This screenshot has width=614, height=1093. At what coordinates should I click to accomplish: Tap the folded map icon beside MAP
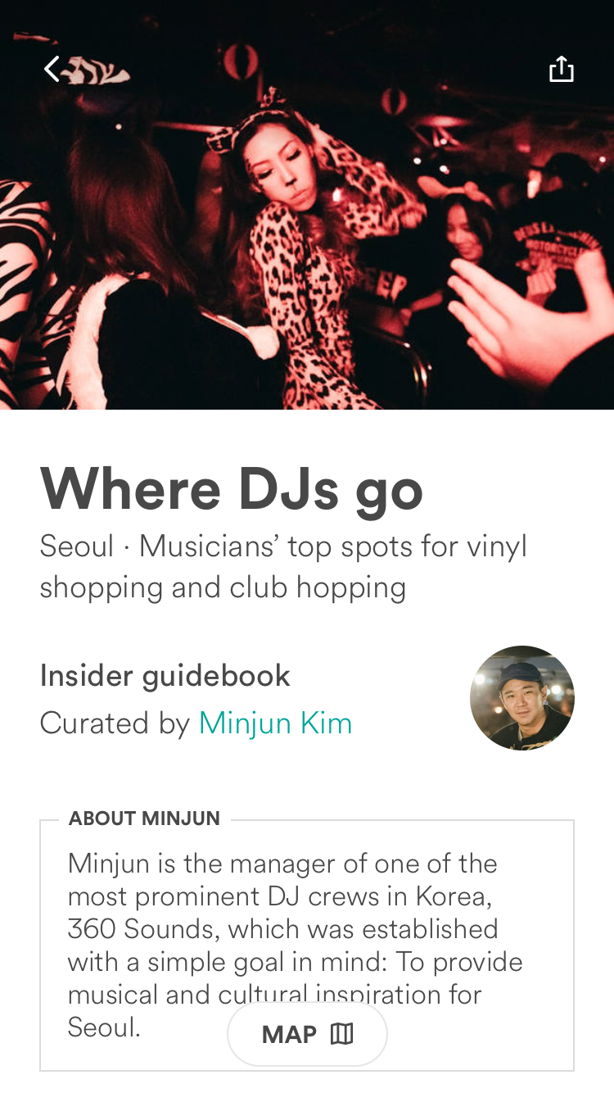(341, 1034)
